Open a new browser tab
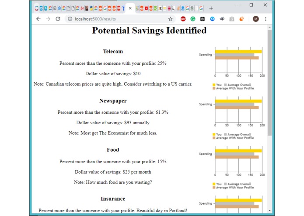This screenshot has width=304, height=216. pos(211,8)
